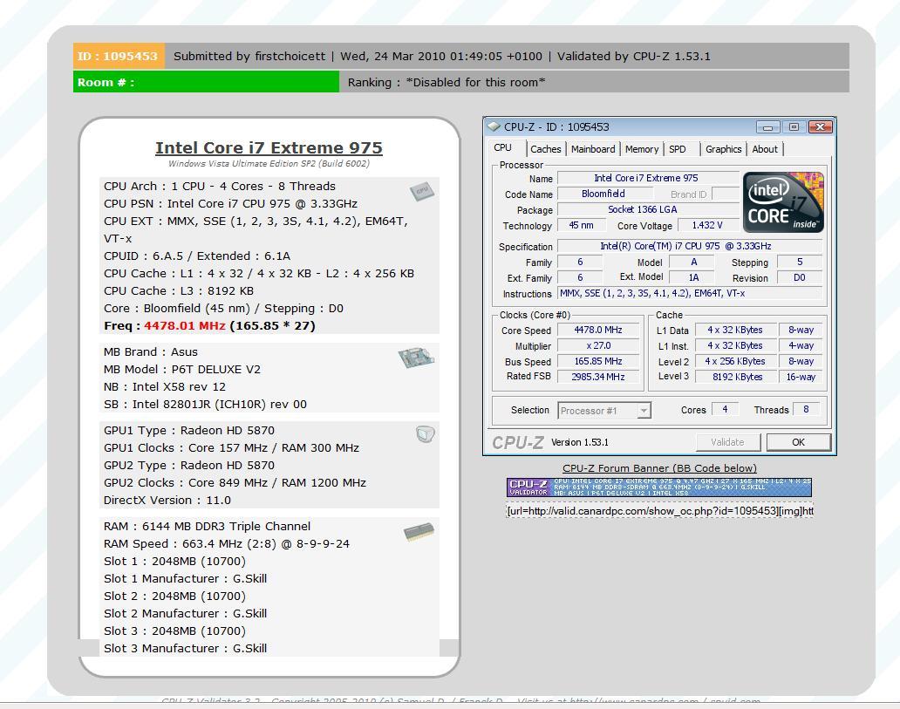Click the Level 3 16-way field

(801, 377)
